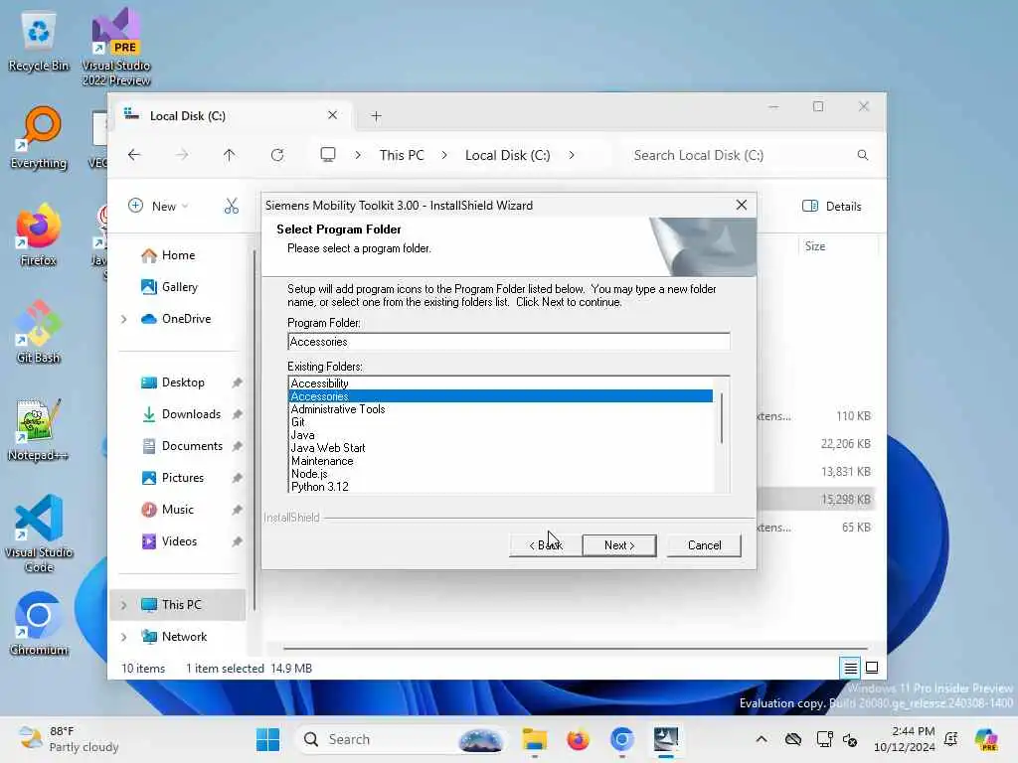Launch Visual Studio Code desktop shortcut
Viewport: 1018px width, 763px height.
tap(39, 534)
